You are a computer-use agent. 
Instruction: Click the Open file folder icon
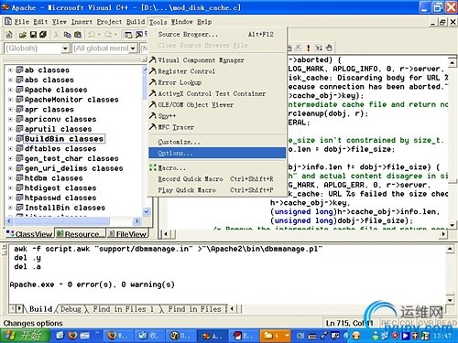[23, 35]
